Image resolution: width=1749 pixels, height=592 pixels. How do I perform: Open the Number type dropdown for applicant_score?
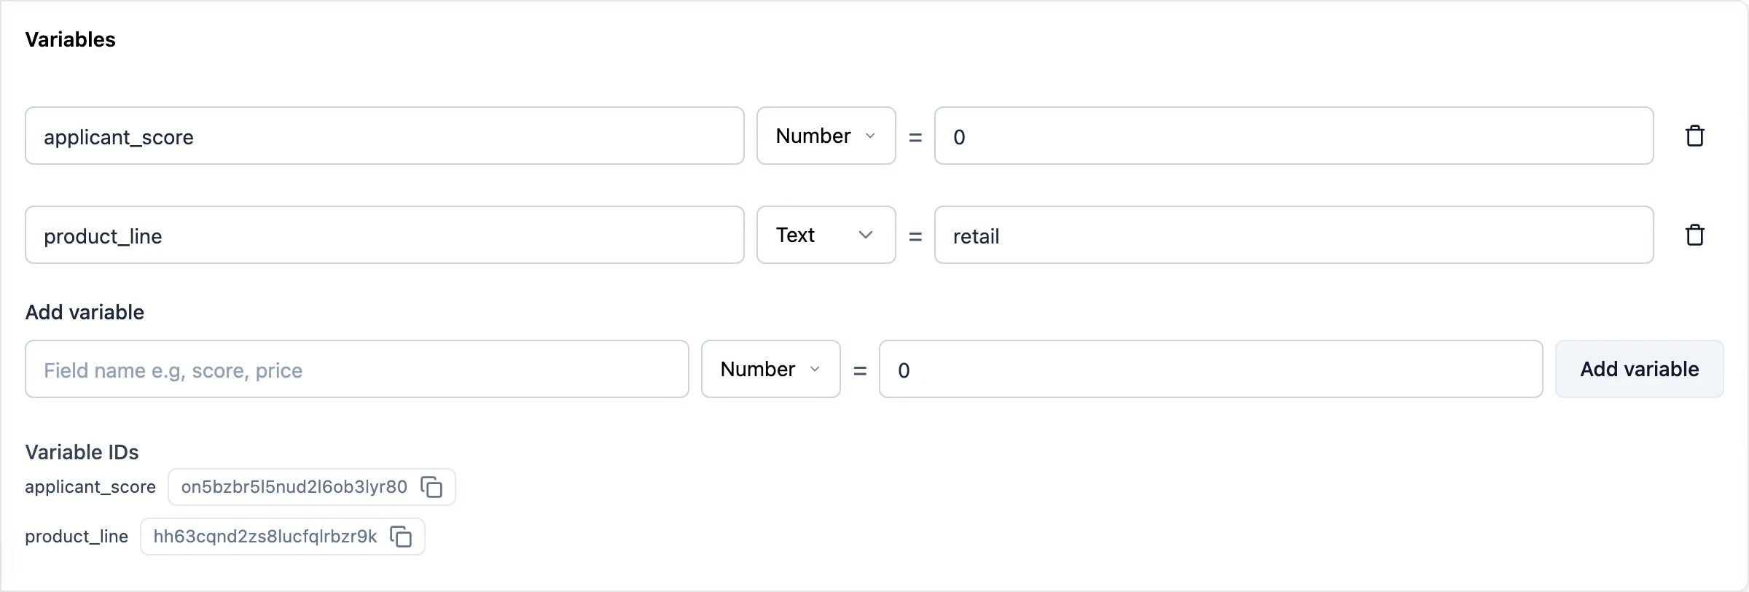coord(826,136)
